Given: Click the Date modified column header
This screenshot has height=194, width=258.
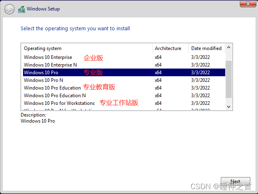Looking at the screenshot, I should [x=207, y=48].
